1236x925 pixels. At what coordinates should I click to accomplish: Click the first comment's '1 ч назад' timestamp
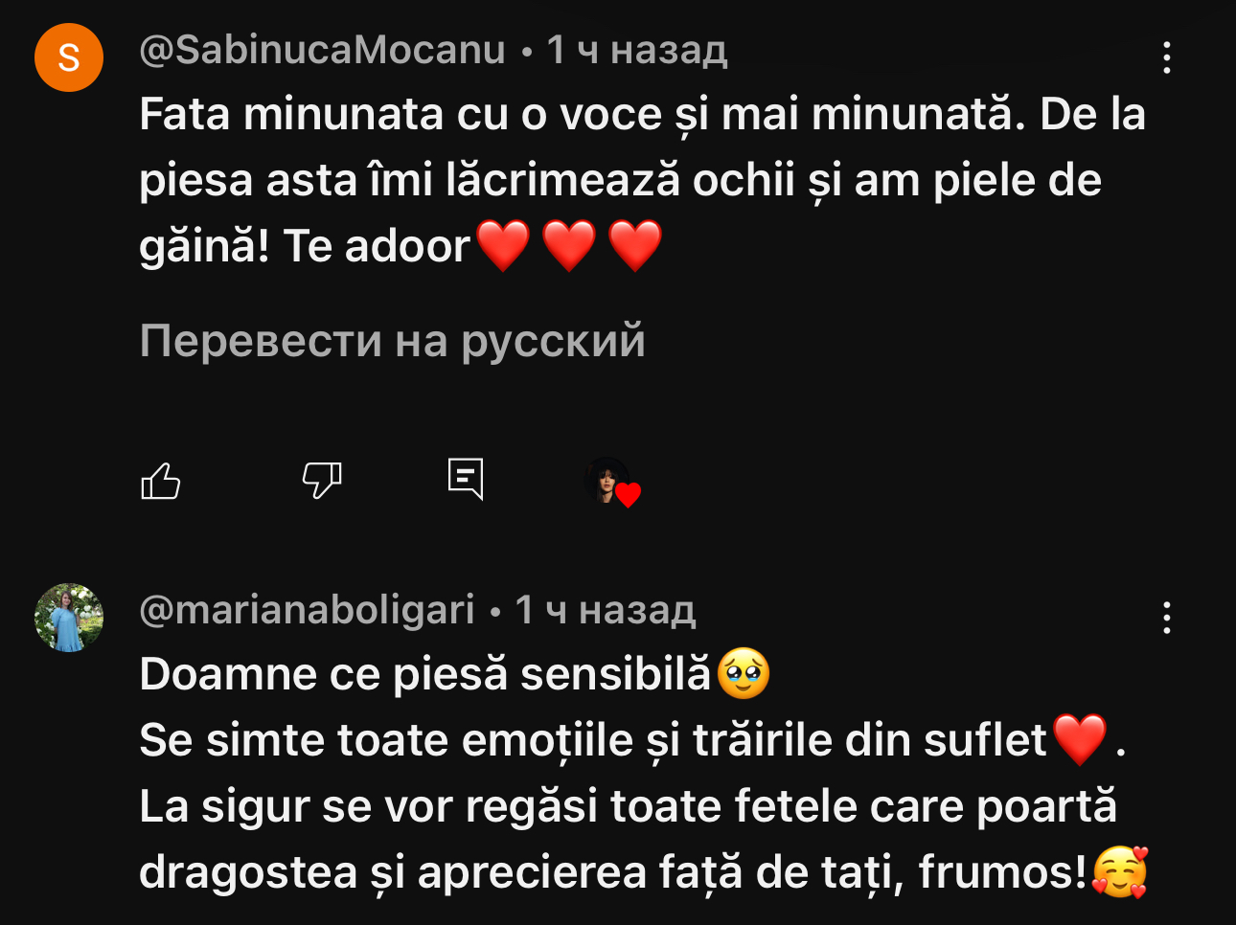tap(636, 50)
